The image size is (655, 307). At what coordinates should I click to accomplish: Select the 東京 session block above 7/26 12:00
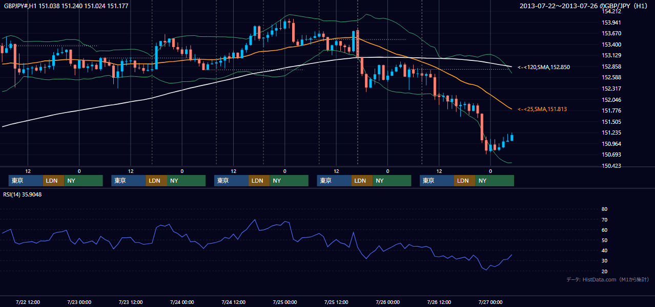pyautogui.click(x=437, y=181)
